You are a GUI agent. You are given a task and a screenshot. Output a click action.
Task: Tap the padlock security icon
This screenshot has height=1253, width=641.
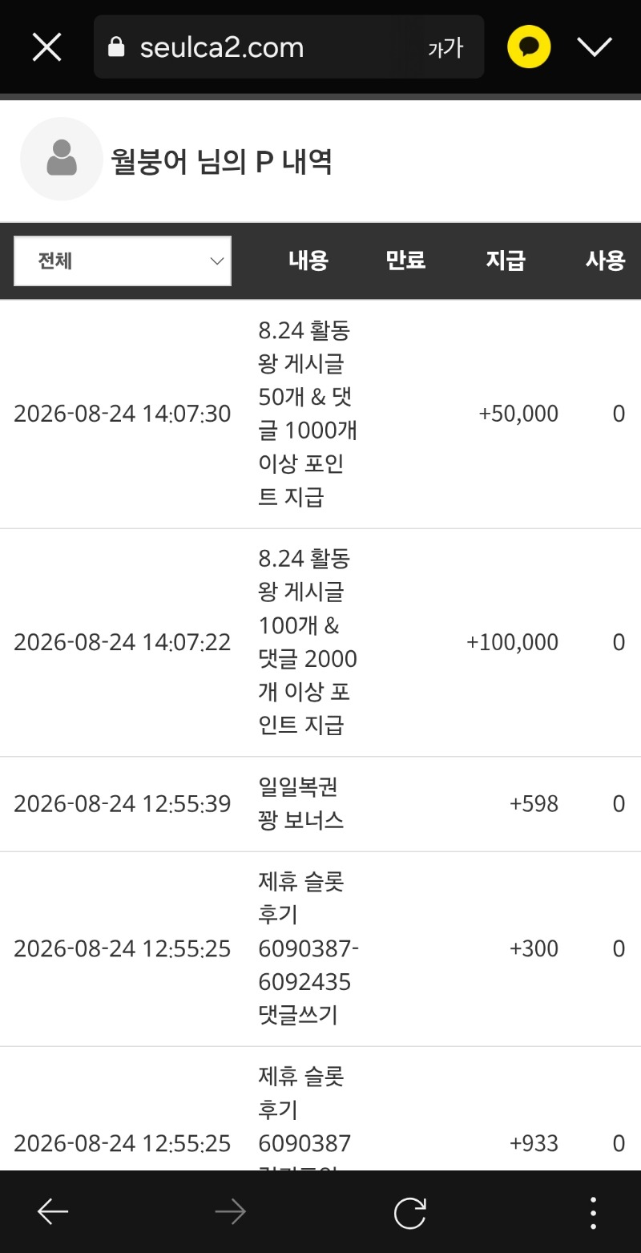[116, 47]
